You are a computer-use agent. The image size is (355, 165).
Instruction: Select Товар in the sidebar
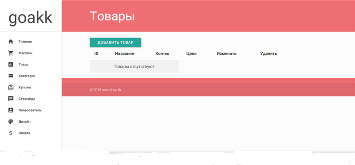[24, 65]
